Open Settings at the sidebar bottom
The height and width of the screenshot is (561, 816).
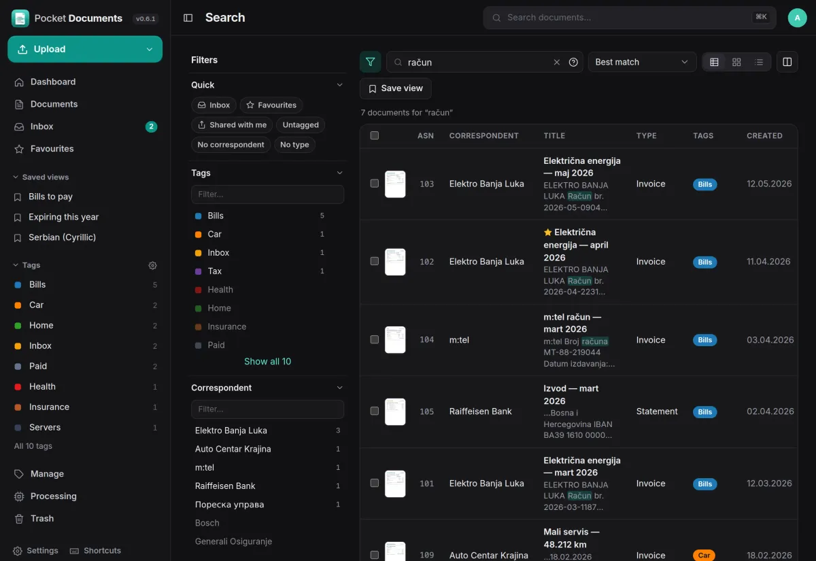pos(35,551)
